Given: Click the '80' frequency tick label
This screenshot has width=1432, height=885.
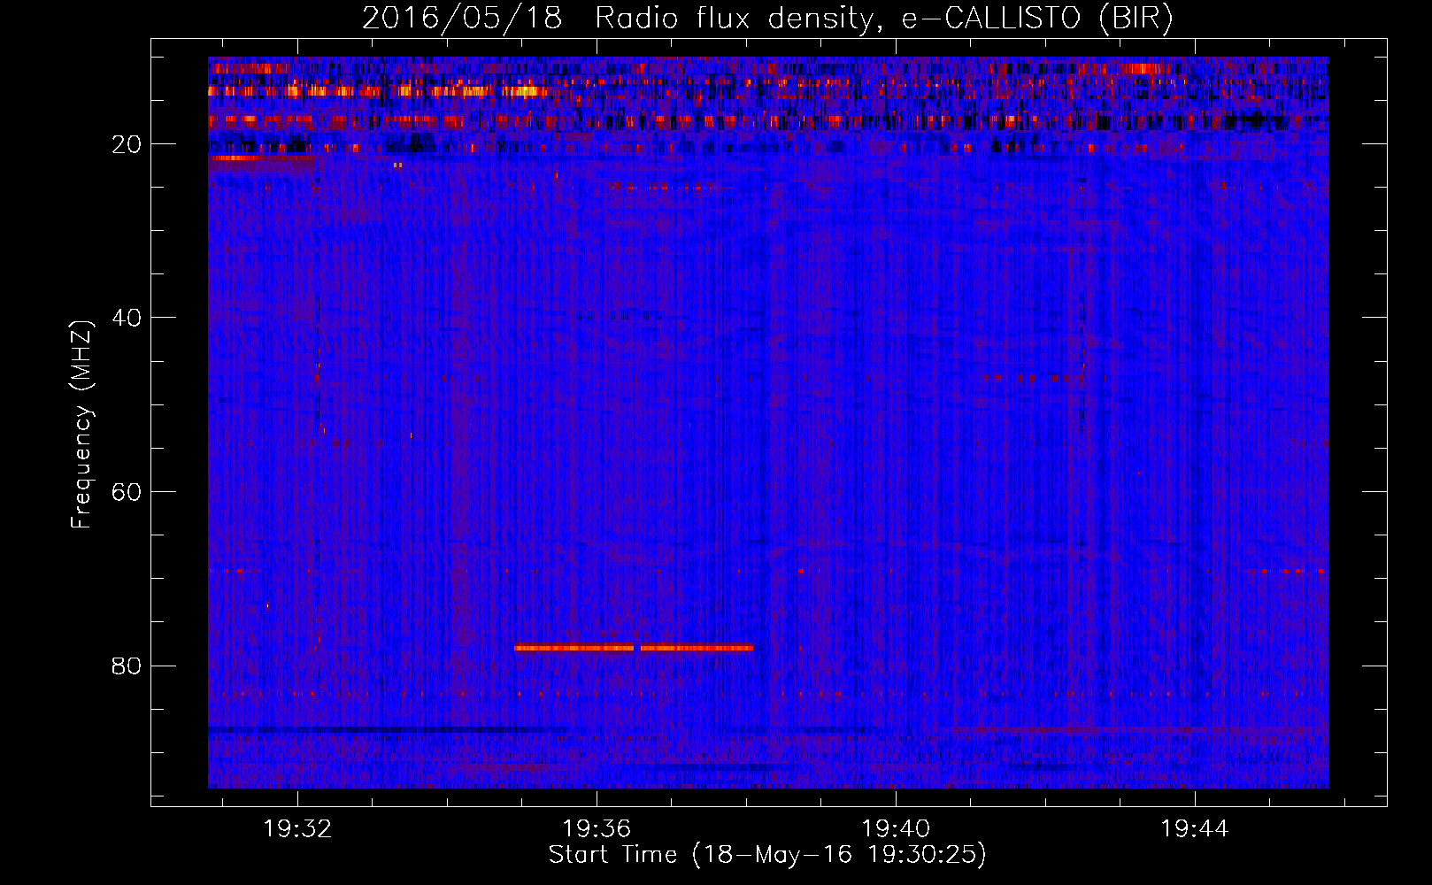Looking at the screenshot, I should click(x=127, y=666).
